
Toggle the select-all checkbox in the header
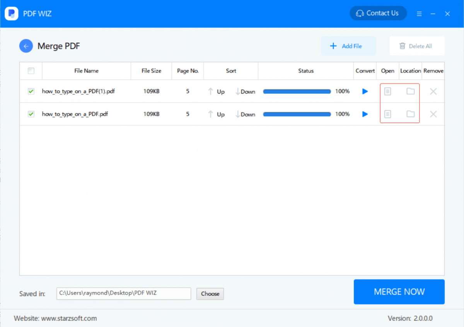[x=31, y=71]
